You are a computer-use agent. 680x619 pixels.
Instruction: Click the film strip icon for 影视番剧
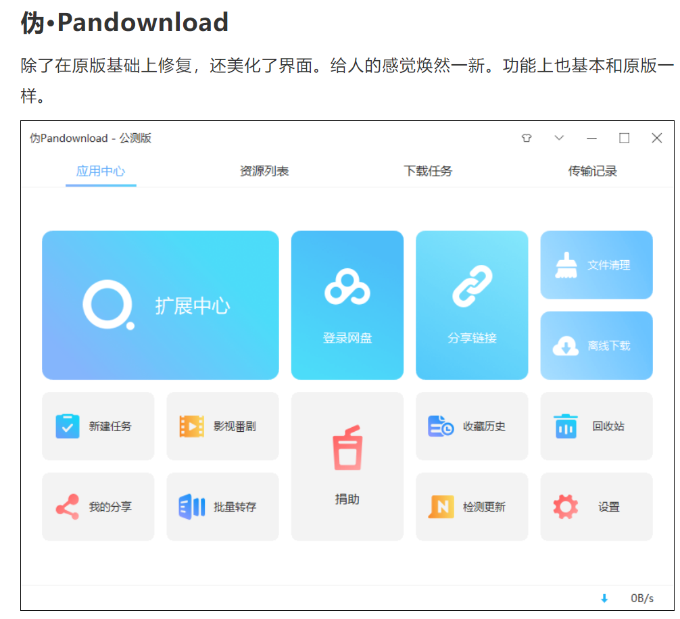click(x=192, y=426)
